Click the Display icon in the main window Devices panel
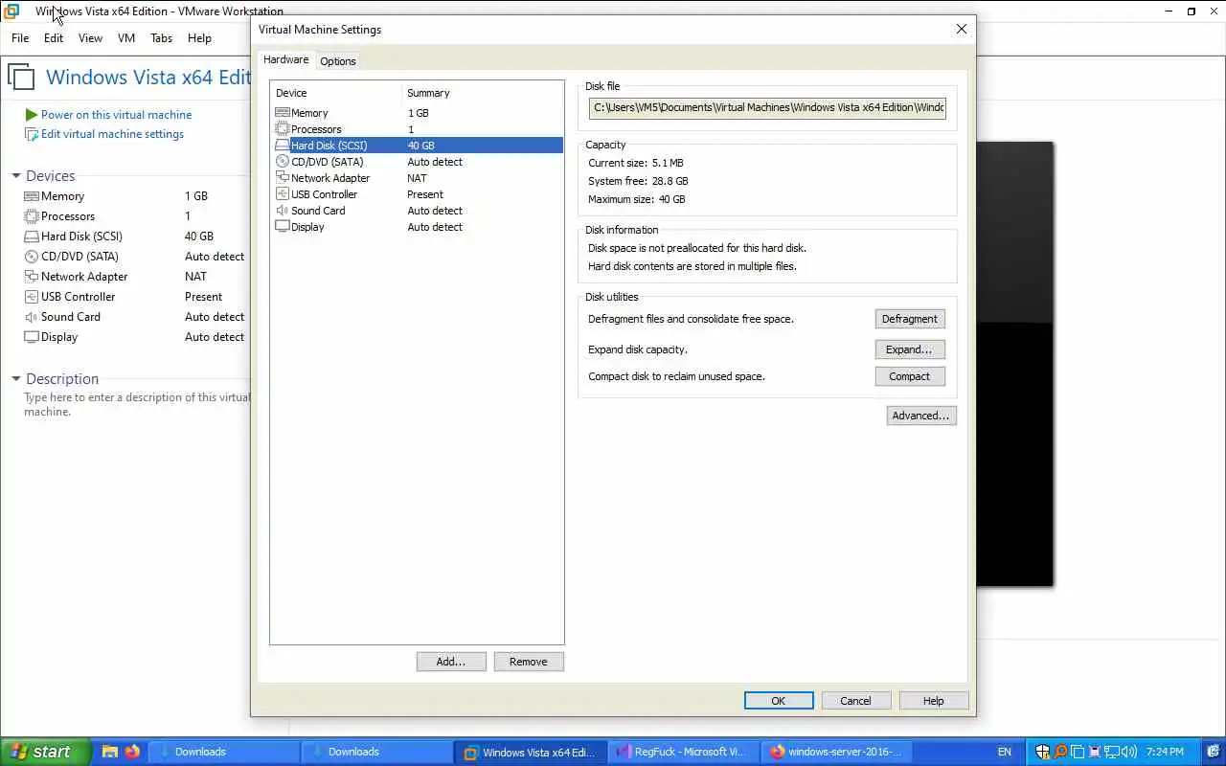 32,337
